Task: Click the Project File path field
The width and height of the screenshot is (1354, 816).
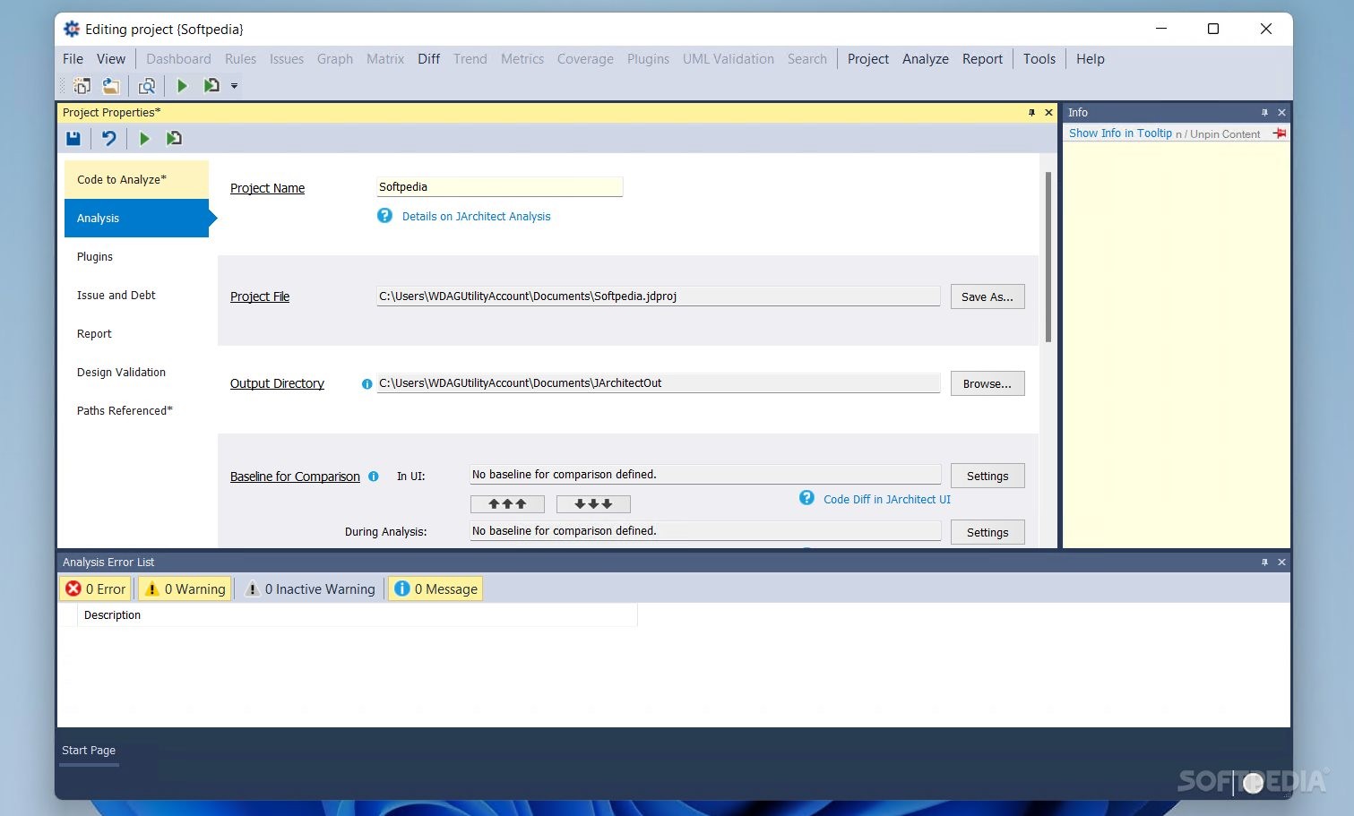Action: (x=658, y=296)
